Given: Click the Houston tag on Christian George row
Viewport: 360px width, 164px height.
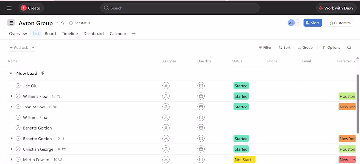Looking at the screenshot, I should pos(347,149).
